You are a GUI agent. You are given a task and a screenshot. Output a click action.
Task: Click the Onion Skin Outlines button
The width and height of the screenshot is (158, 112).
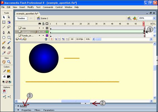tap(59, 39)
